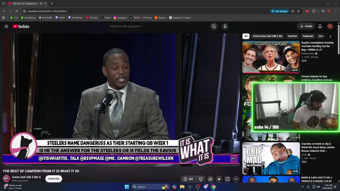
Task: Like the video with 265 likes
Action: [188, 179]
